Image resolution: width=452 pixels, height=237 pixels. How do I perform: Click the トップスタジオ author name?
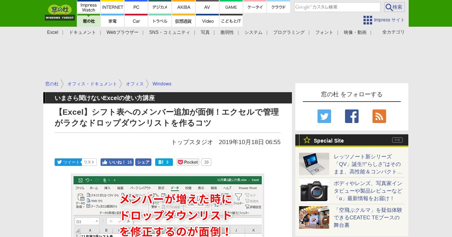tap(192, 142)
